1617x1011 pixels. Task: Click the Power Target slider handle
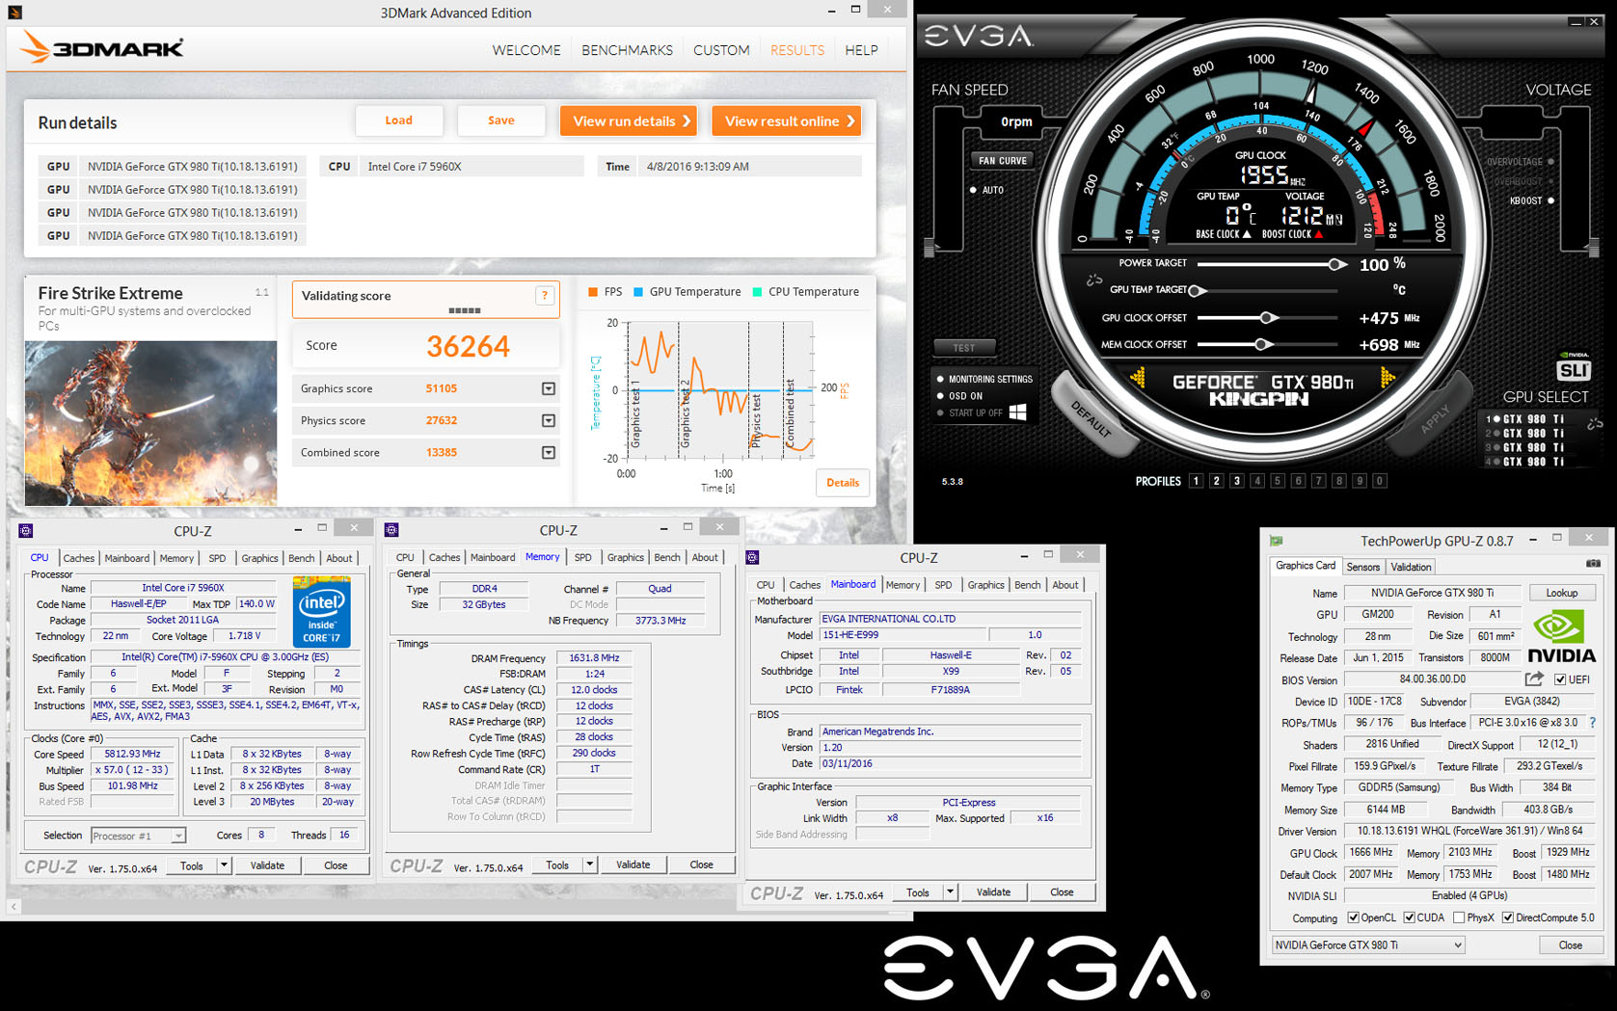coord(1336,264)
